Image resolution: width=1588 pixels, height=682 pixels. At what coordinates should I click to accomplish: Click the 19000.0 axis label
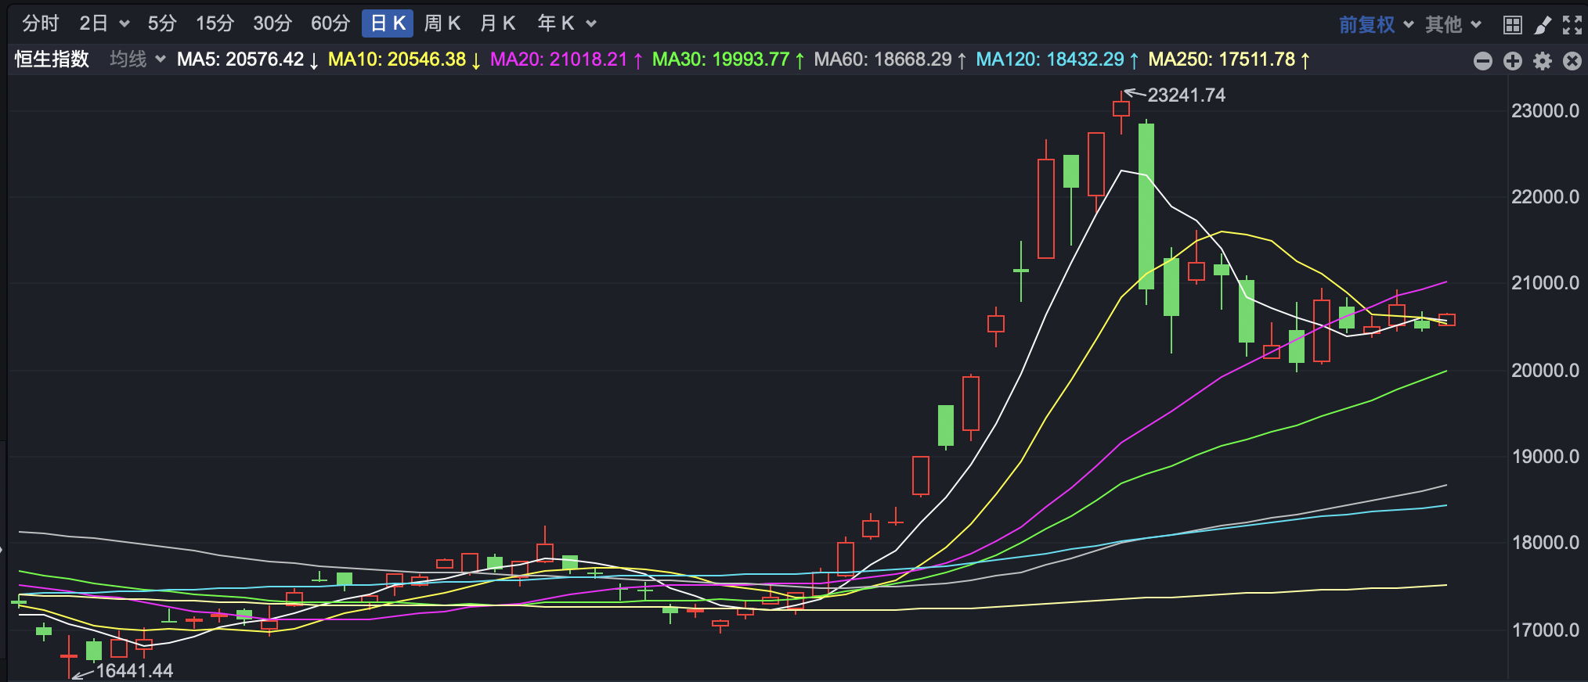click(x=1545, y=457)
